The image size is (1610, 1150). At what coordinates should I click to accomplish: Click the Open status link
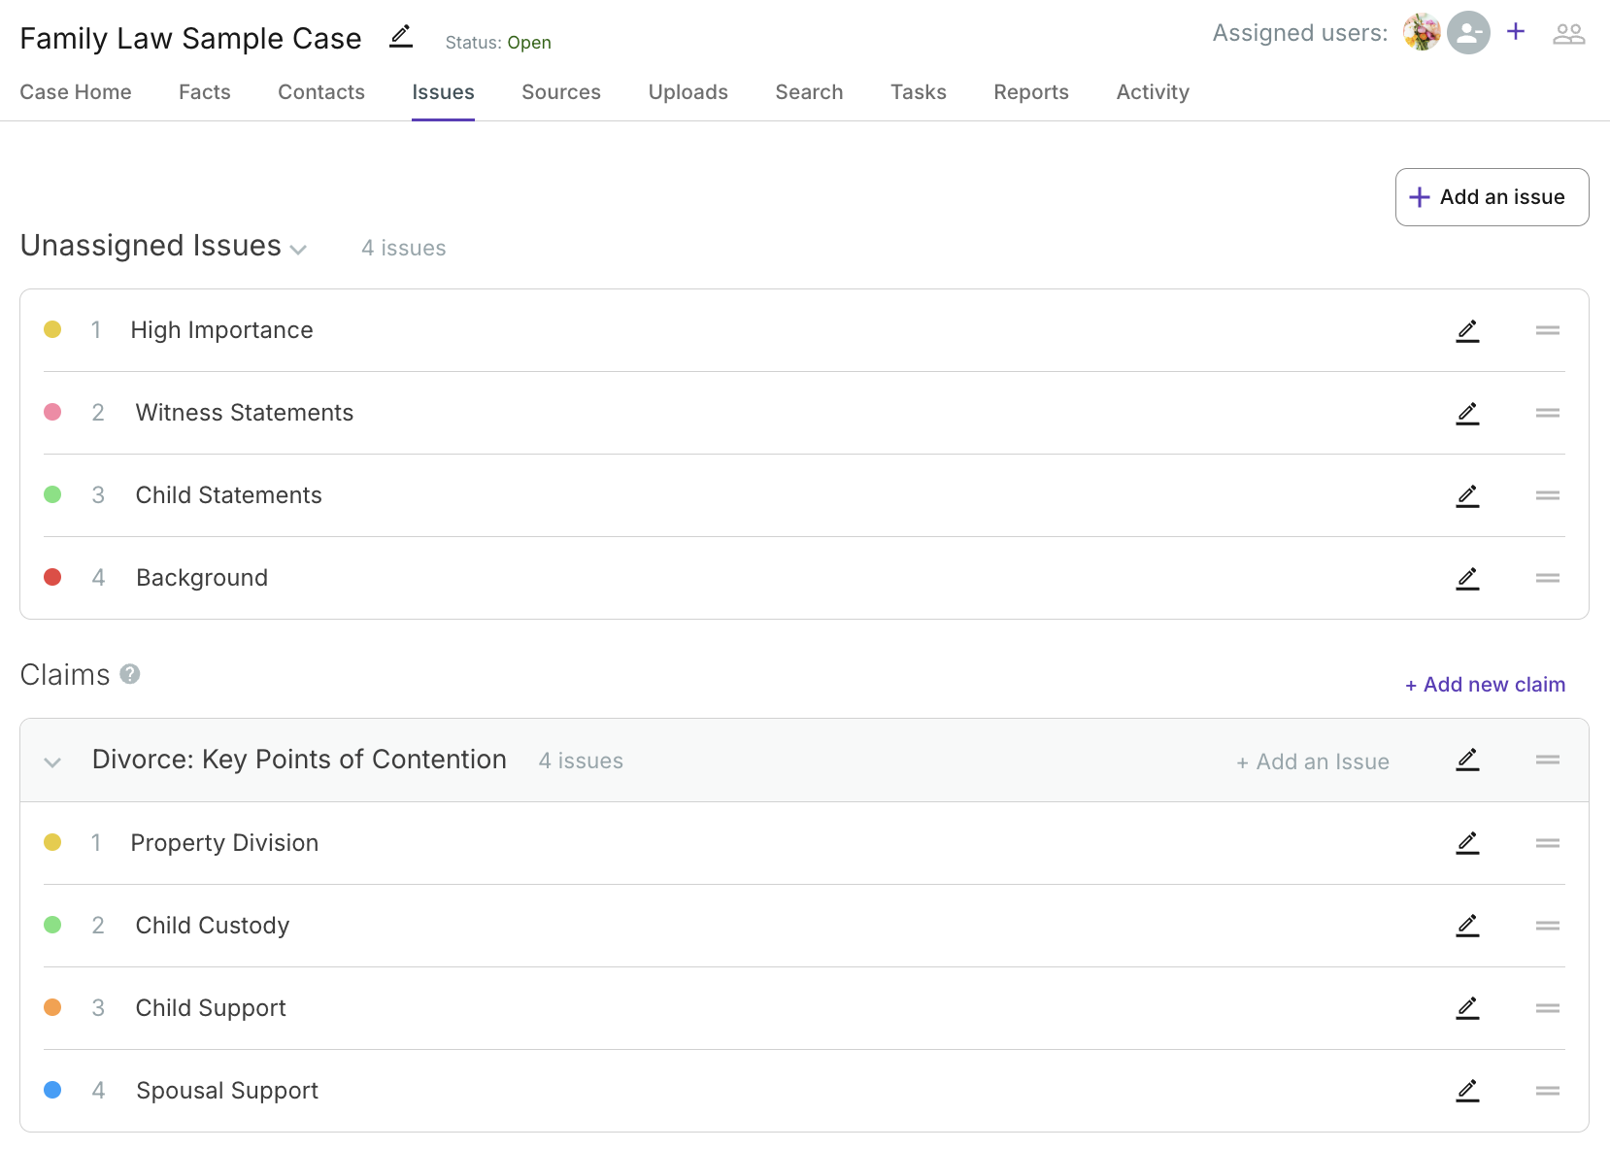coord(529,43)
